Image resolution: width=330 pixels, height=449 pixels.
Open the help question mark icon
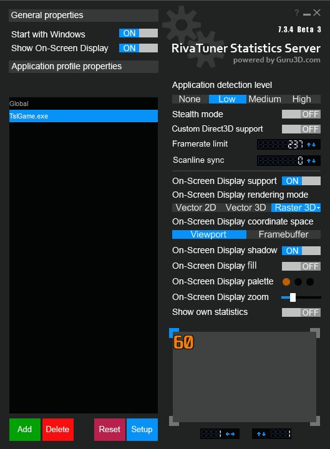pyautogui.click(x=297, y=12)
